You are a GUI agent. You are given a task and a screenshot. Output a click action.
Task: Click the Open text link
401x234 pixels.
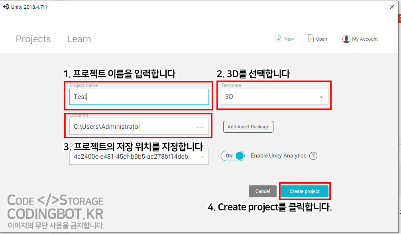pyautogui.click(x=321, y=39)
